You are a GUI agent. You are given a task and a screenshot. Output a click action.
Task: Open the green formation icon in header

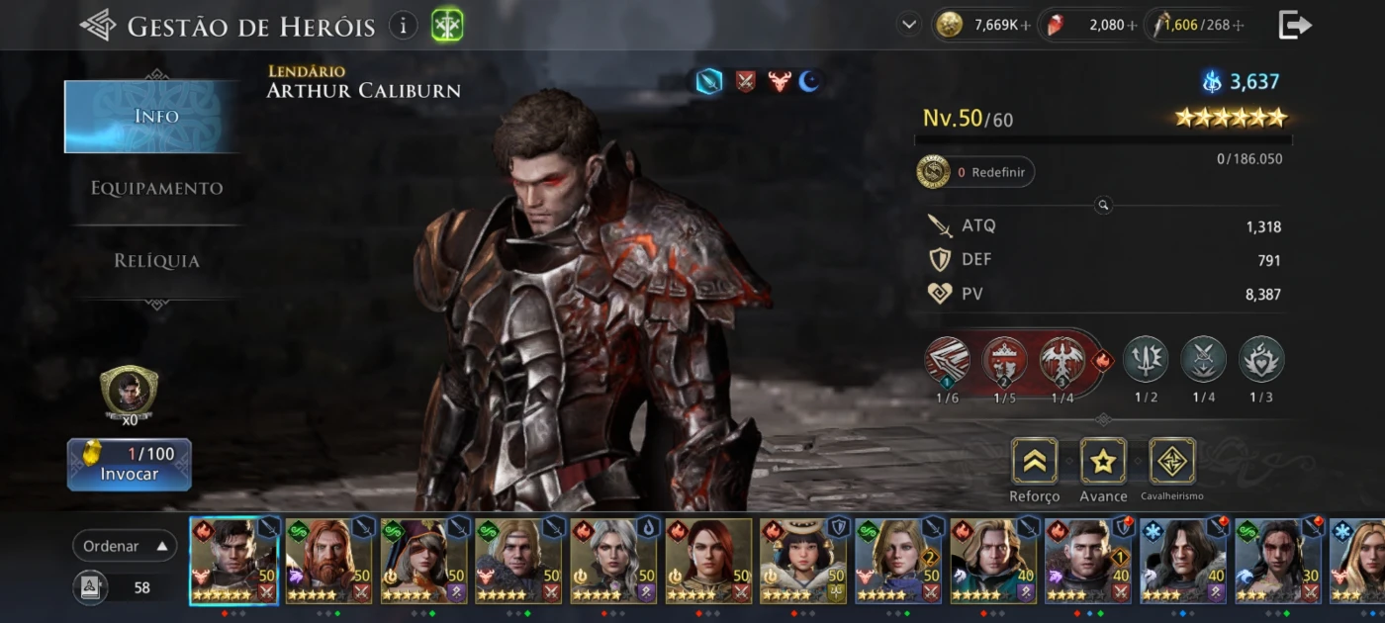tap(447, 26)
